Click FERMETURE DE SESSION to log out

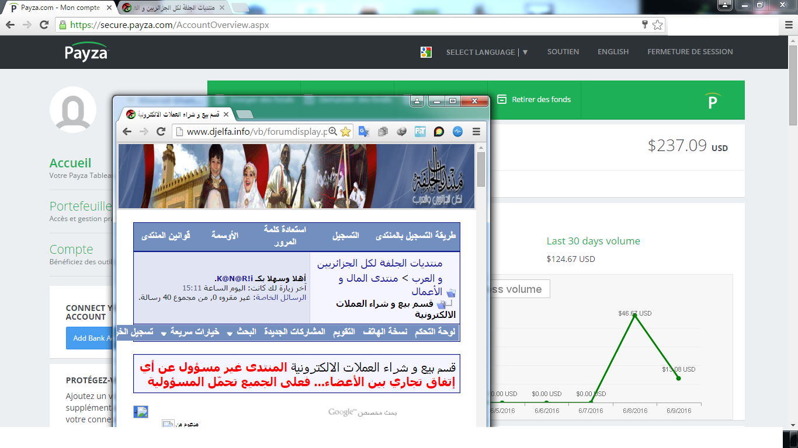pyautogui.click(x=690, y=52)
